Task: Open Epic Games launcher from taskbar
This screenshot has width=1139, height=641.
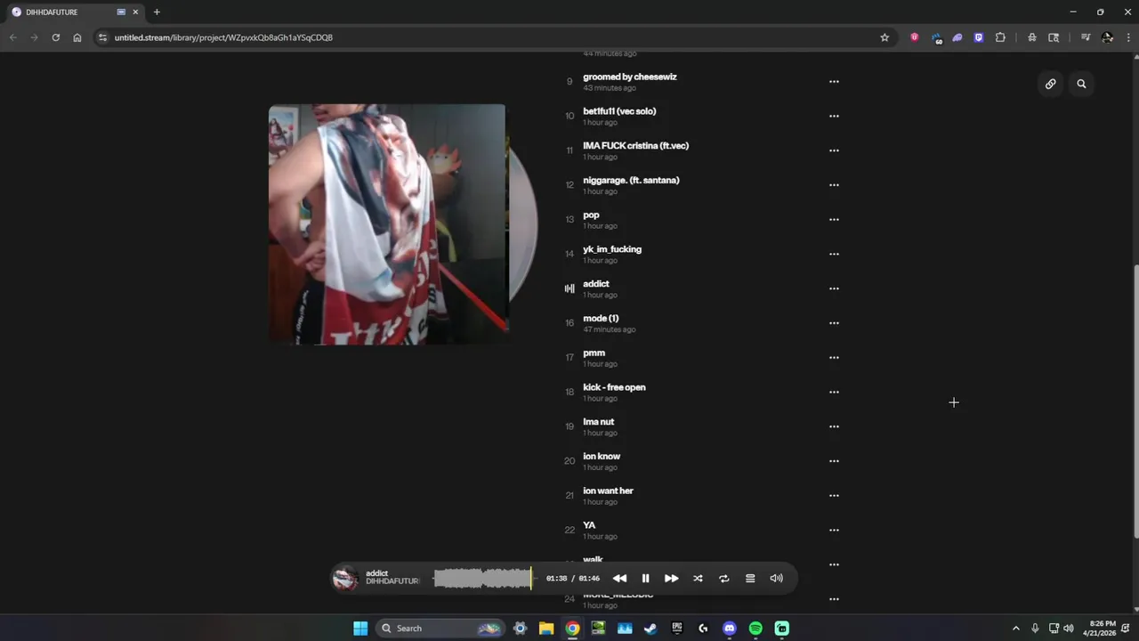Action: pos(677,629)
